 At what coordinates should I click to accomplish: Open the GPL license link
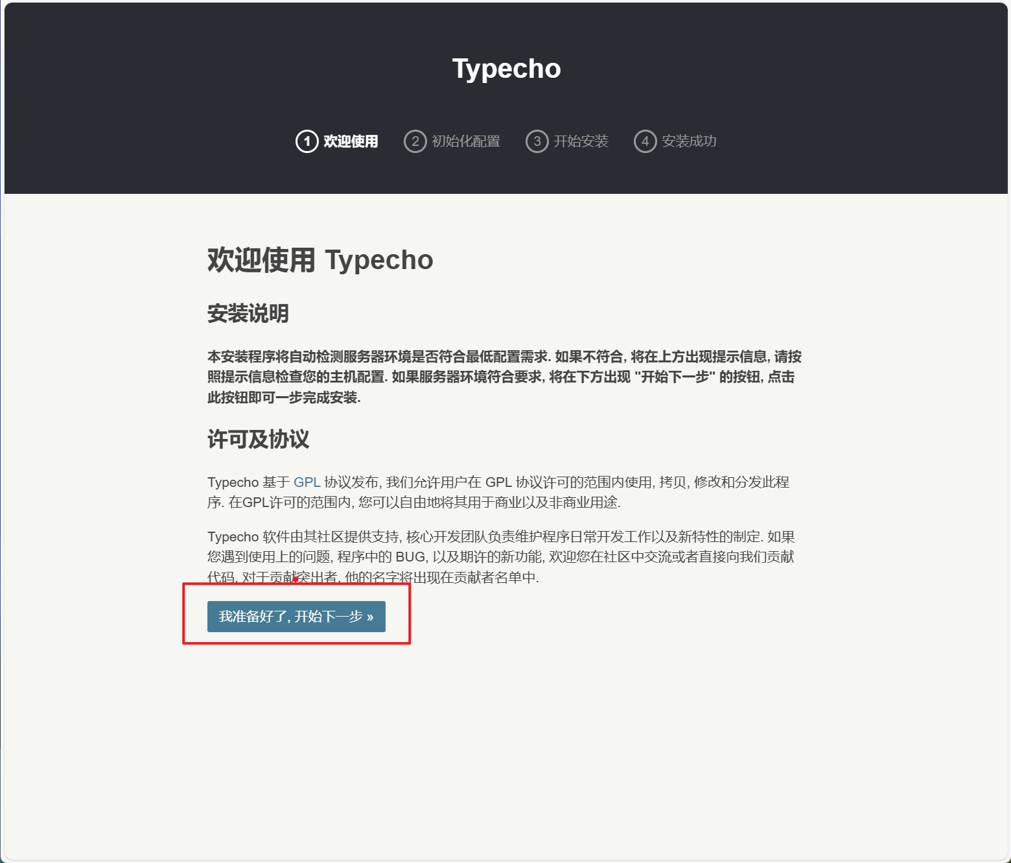pos(307,482)
